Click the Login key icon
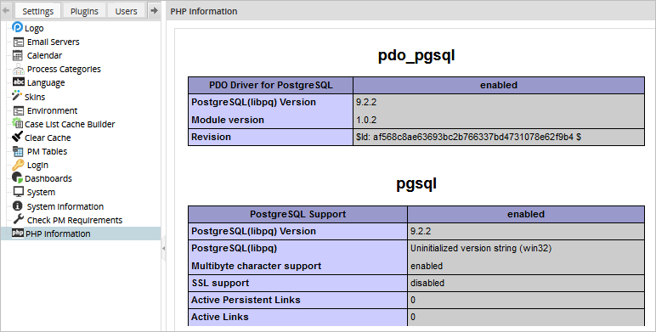 tap(18, 165)
